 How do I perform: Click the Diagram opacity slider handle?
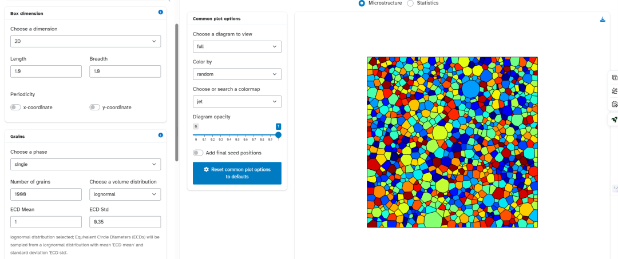(278, 134)
